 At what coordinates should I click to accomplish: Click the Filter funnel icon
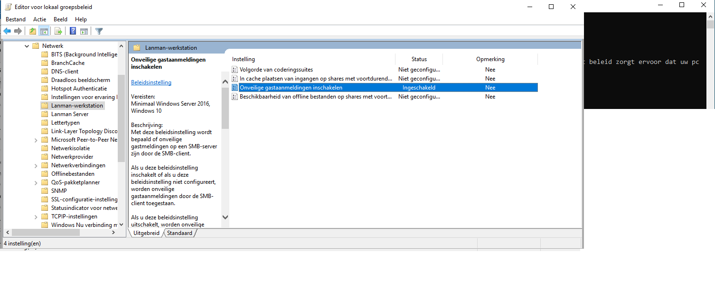(99, 31)
